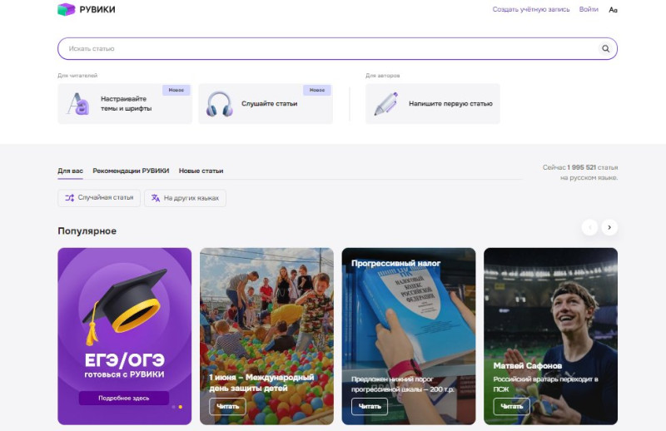The image size is (666, 431).
Task: Click the РУВИКИ logo icon
Action: pyautogui.click(x=66, y=10)
